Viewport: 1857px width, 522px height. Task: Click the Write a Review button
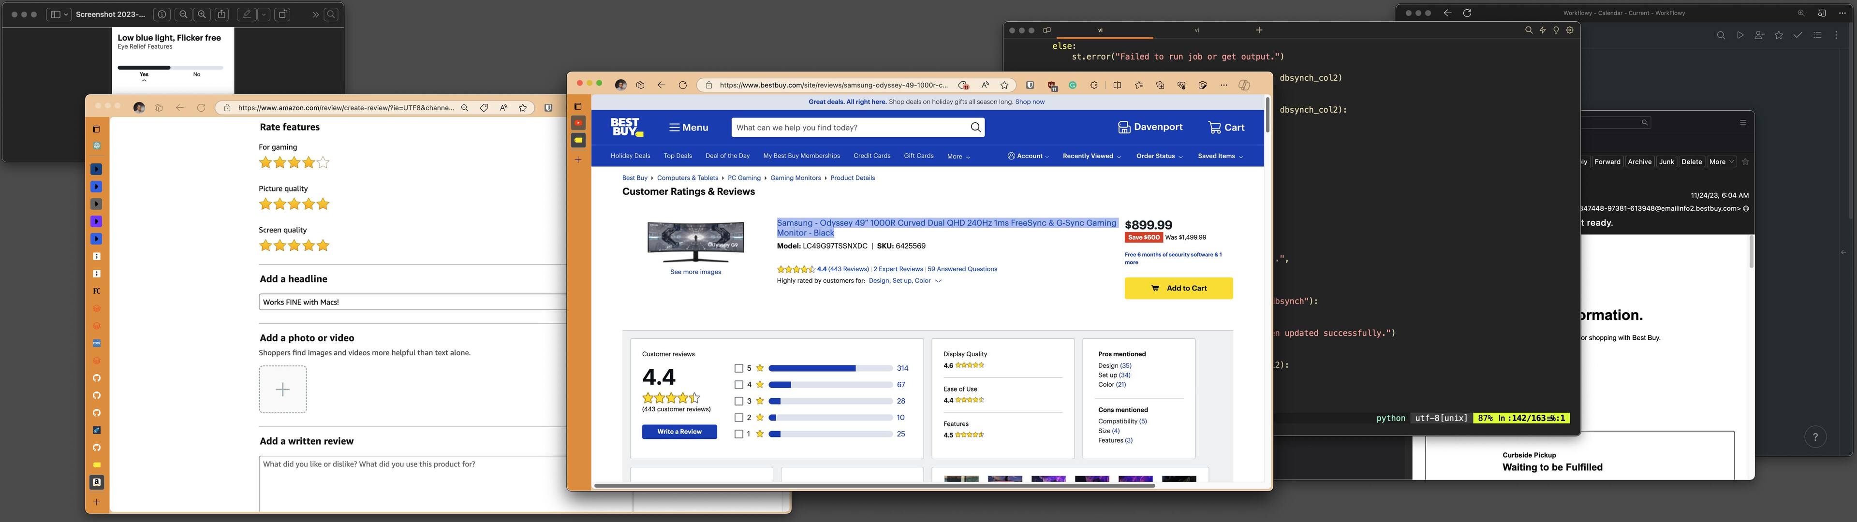tap(679, 432)
